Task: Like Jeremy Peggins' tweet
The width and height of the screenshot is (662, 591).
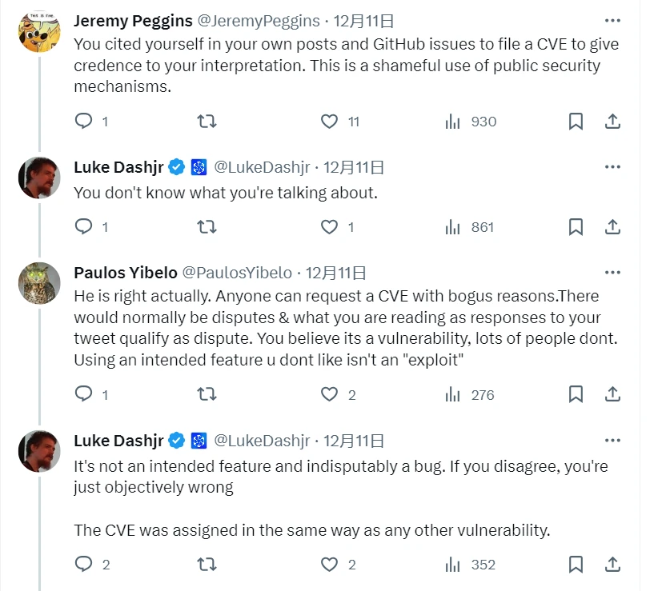Action: point(329,122)
